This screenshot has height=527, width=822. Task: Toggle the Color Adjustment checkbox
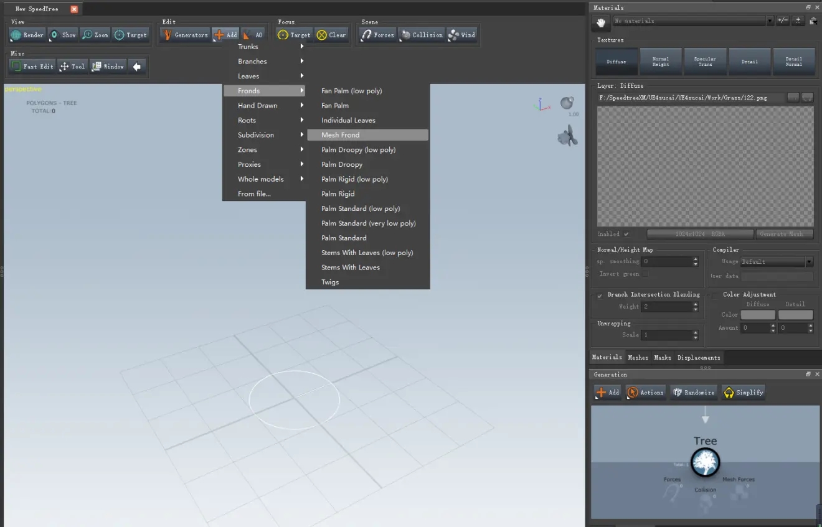(x=716, y=295)
